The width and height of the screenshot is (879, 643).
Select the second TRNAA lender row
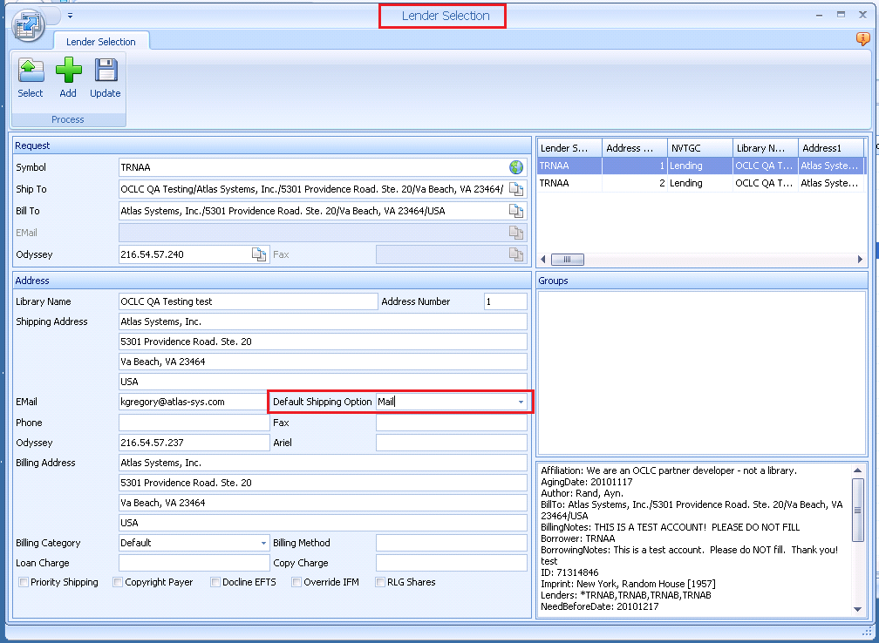pos(569,183)
